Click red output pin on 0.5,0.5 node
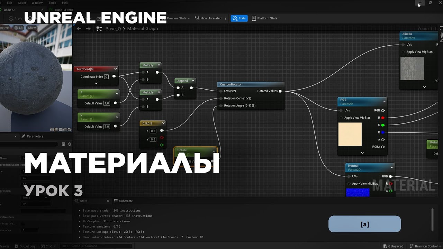Viewport: 443px width, 249px height. (x=162, y=138)
